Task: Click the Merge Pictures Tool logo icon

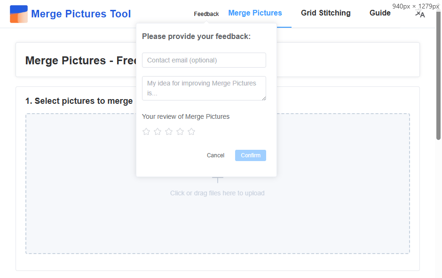Action: pos(19,14)
